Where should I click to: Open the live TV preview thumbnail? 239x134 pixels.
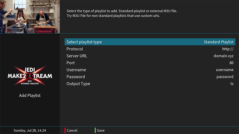(30, 16)
